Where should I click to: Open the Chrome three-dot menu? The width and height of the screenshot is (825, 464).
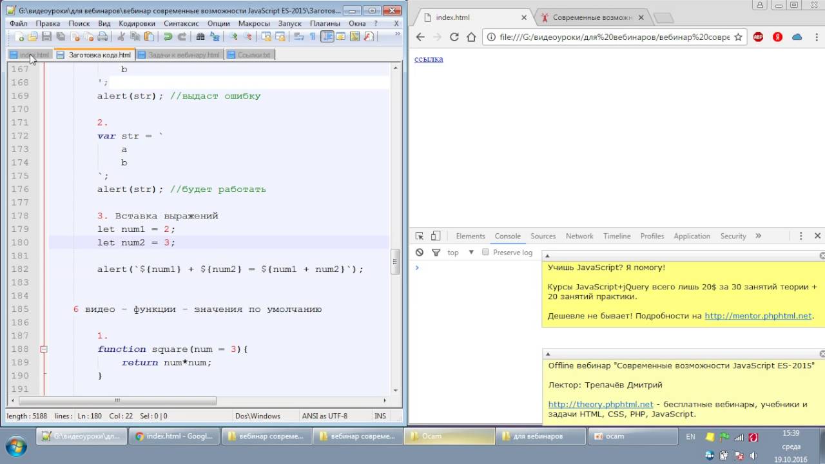click(815, 37)
